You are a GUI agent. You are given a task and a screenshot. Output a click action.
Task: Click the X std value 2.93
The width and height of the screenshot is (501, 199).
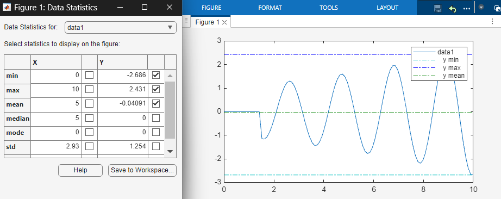pos(73,146)
